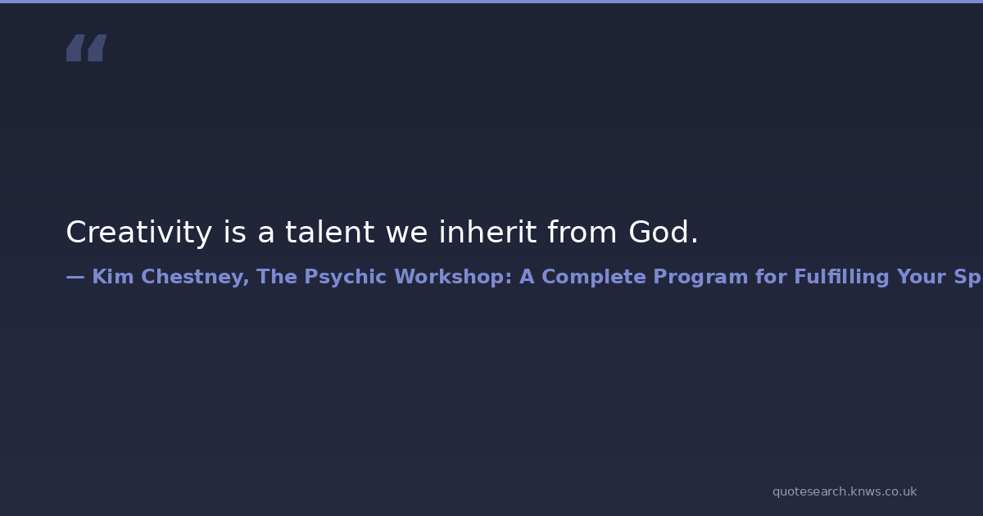Click the purple accent bar at top
Viewport: 983px width, 516px height.
pos(491,2)
